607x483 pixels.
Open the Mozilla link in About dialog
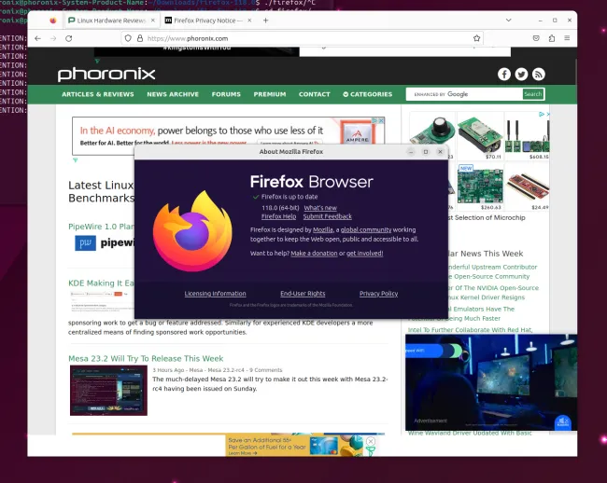tap(323, 230)
